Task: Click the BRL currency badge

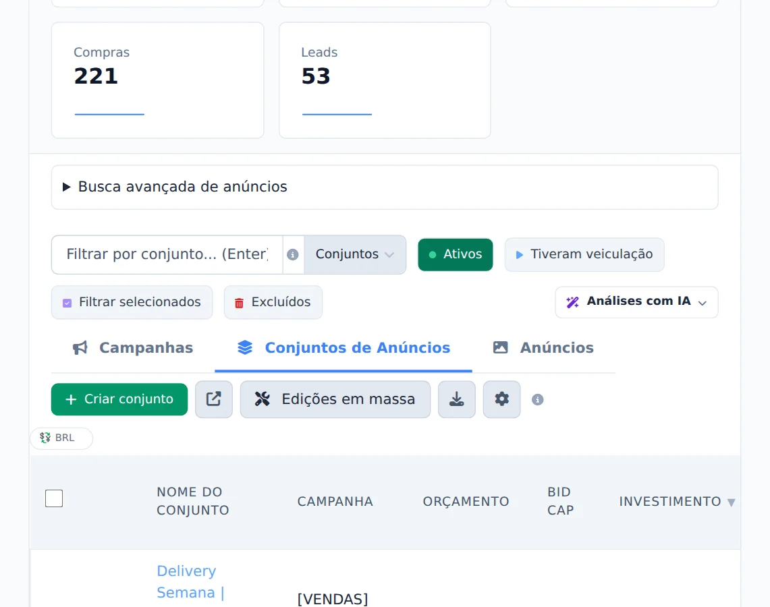Action: [61, 438]
